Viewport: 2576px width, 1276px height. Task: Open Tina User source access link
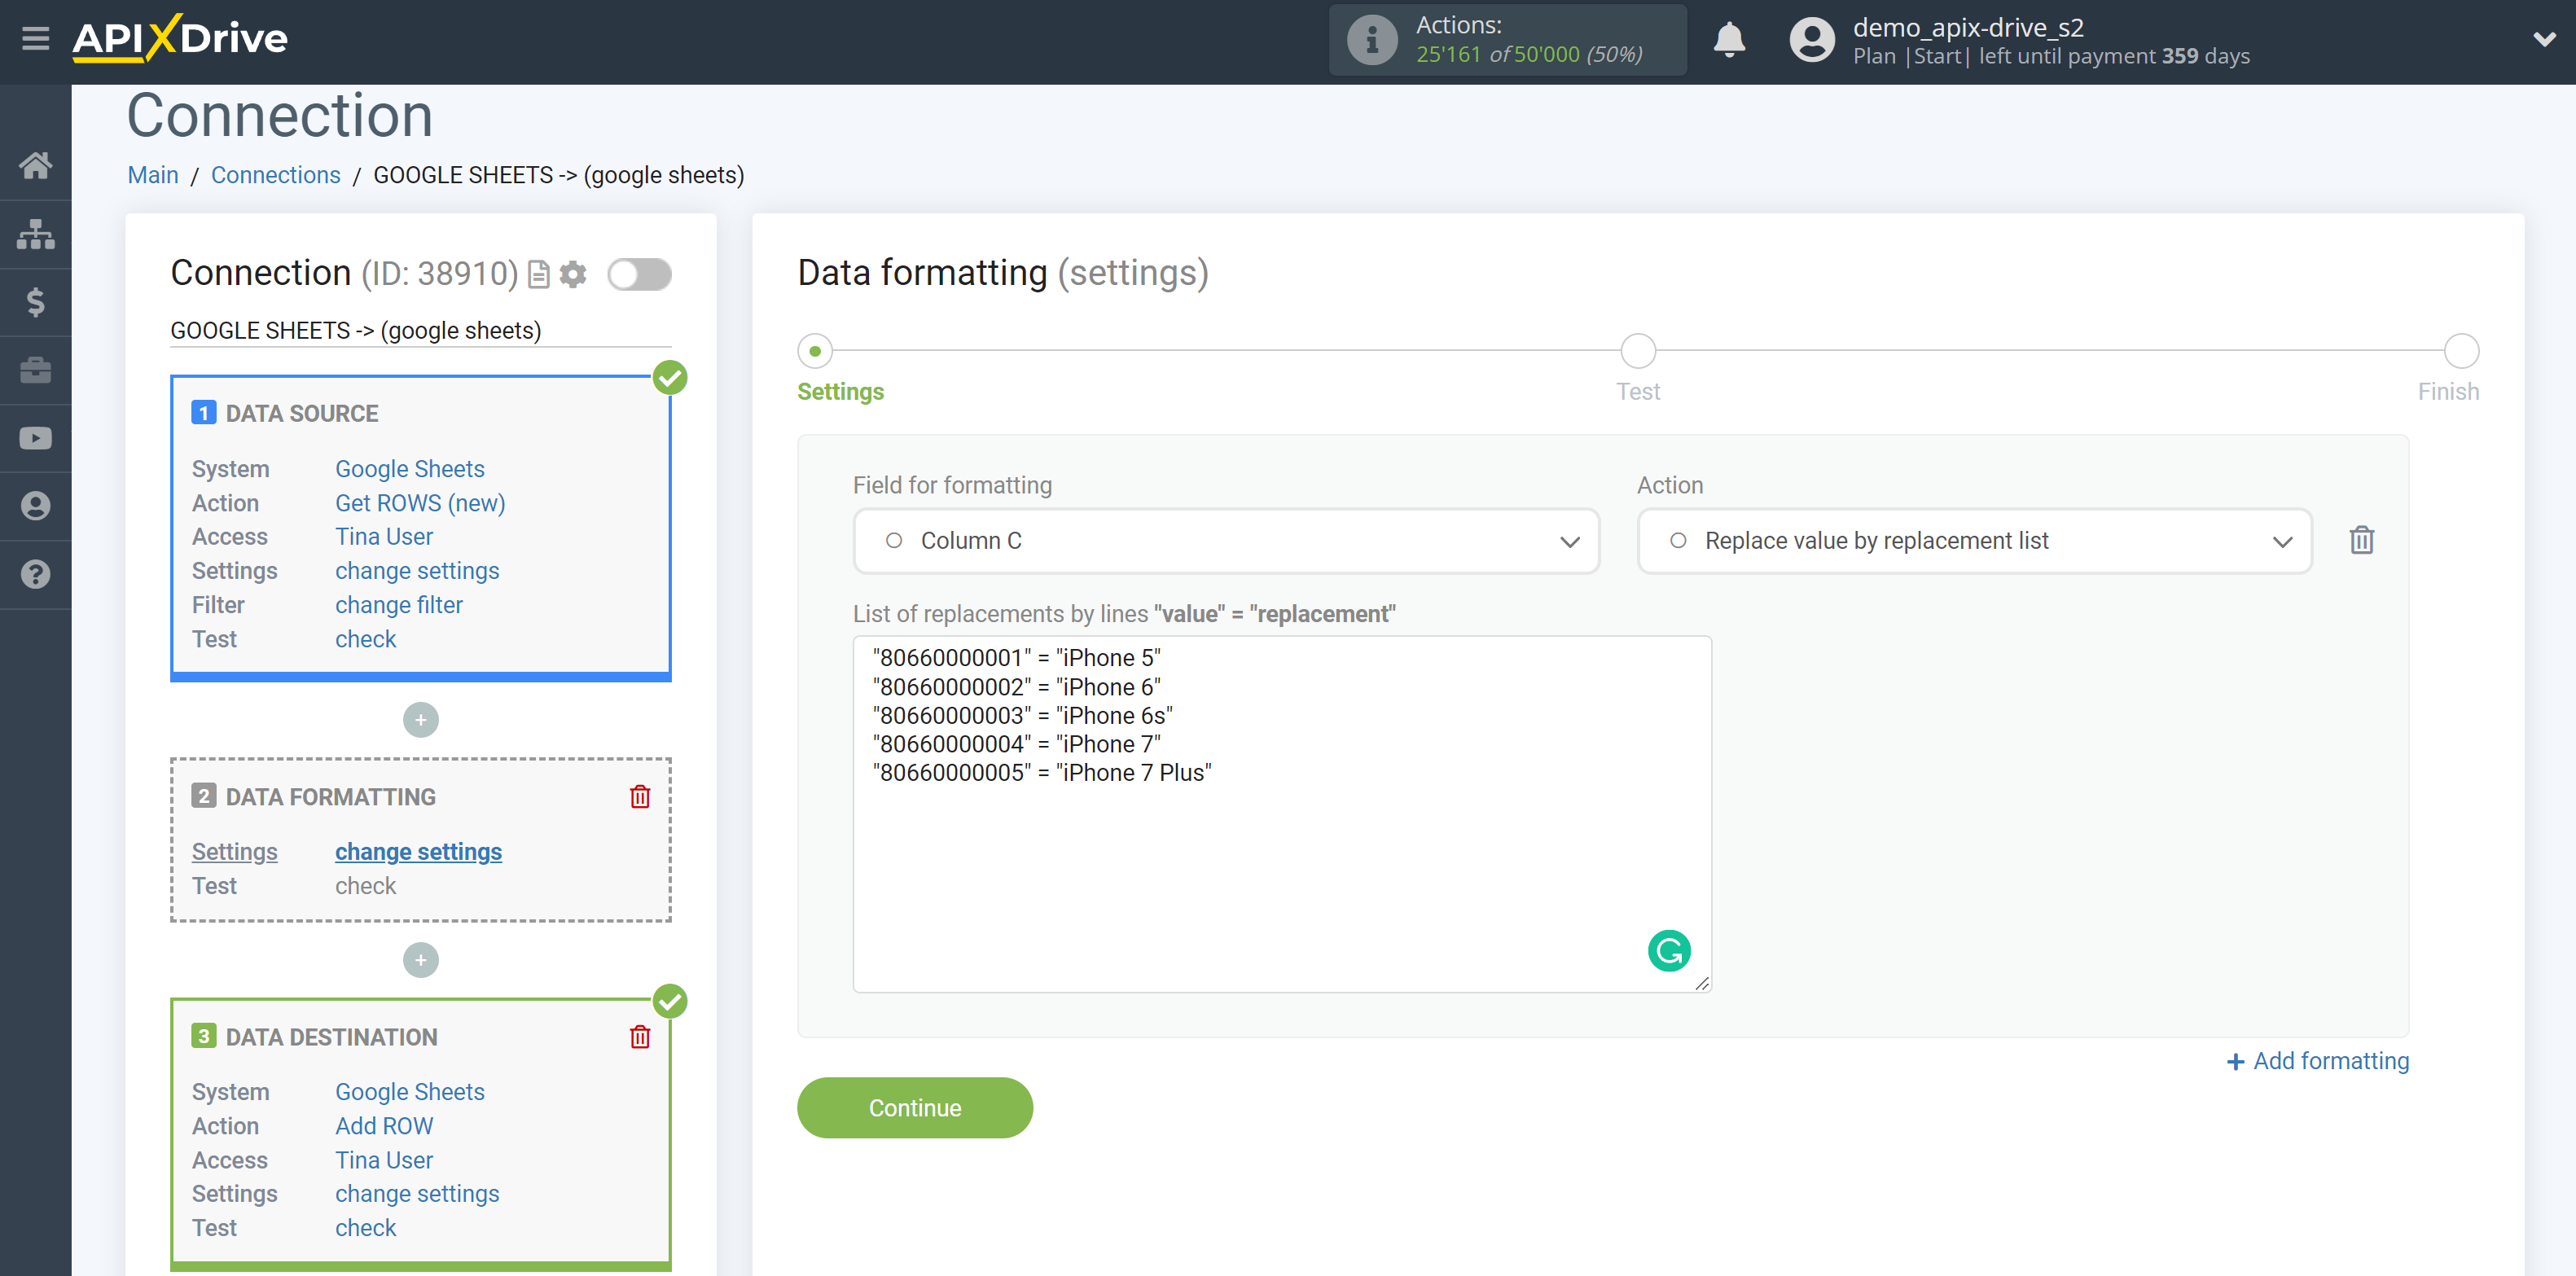point(384,537)
